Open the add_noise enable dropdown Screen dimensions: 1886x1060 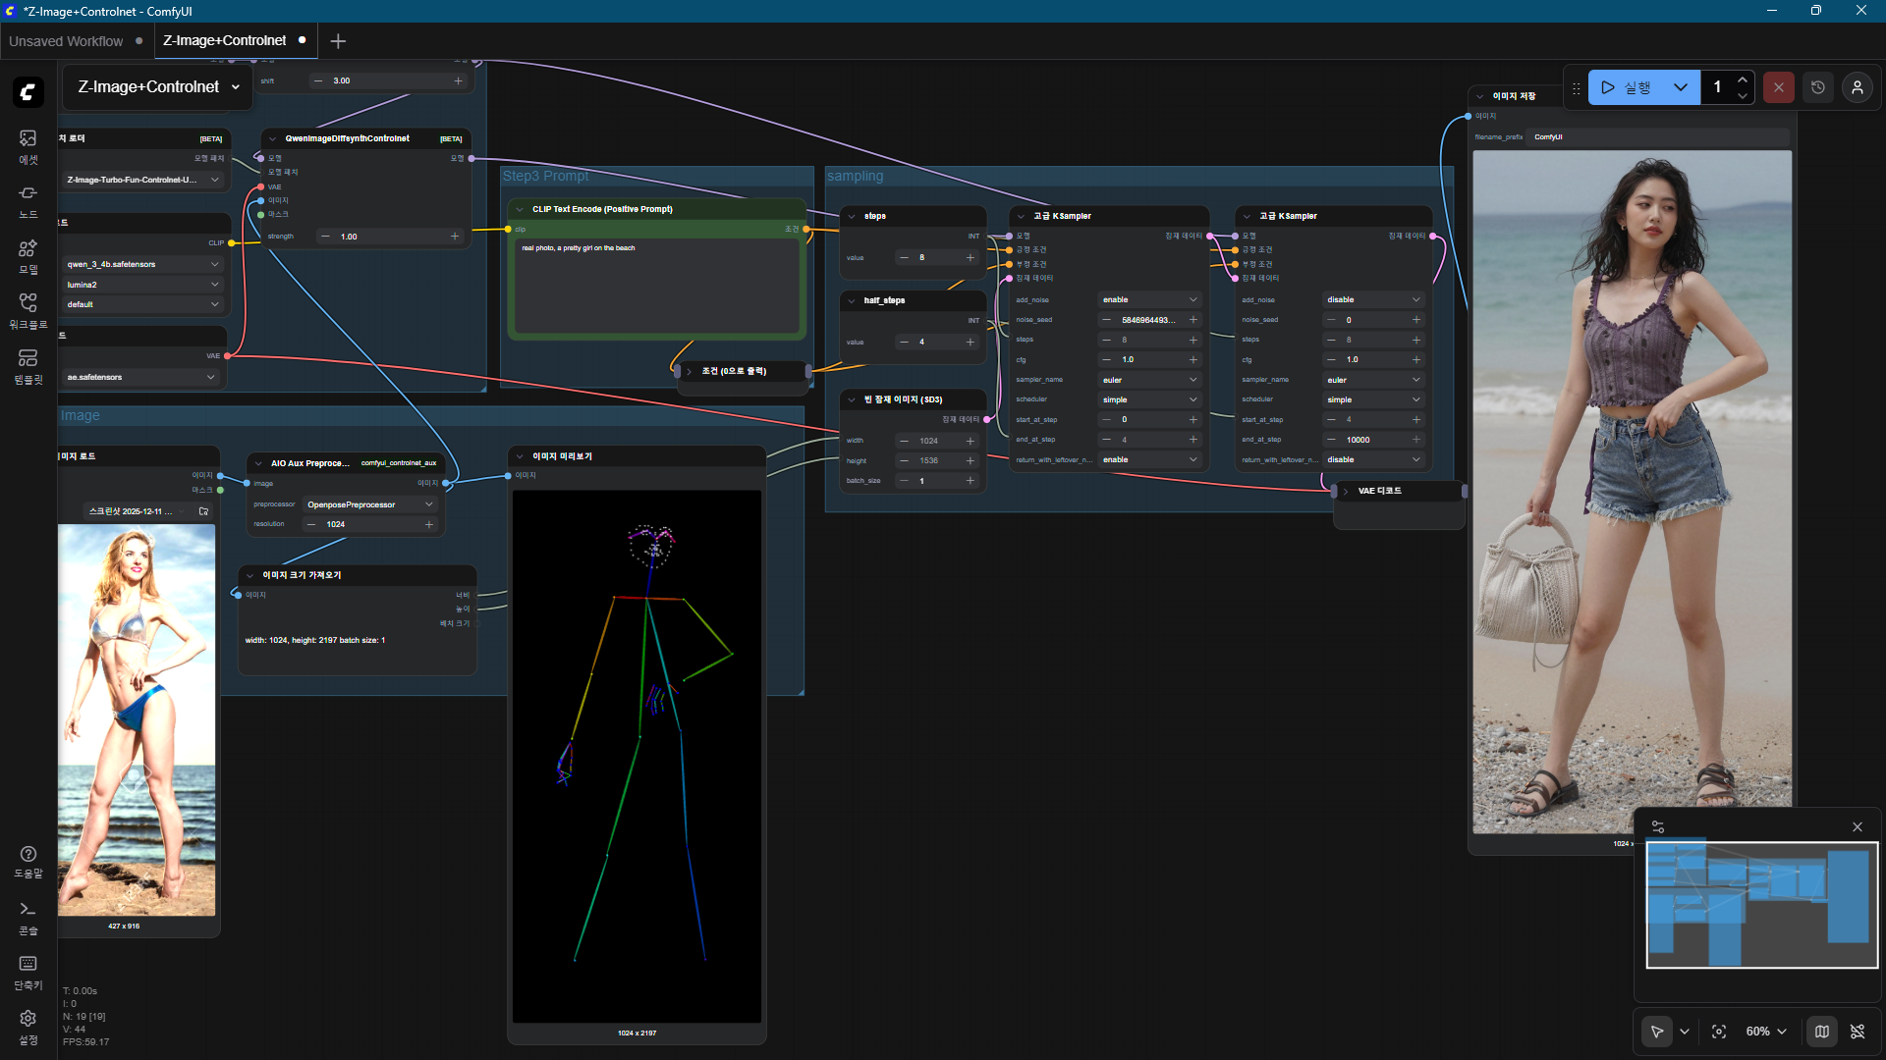(x=1149, y=299)
